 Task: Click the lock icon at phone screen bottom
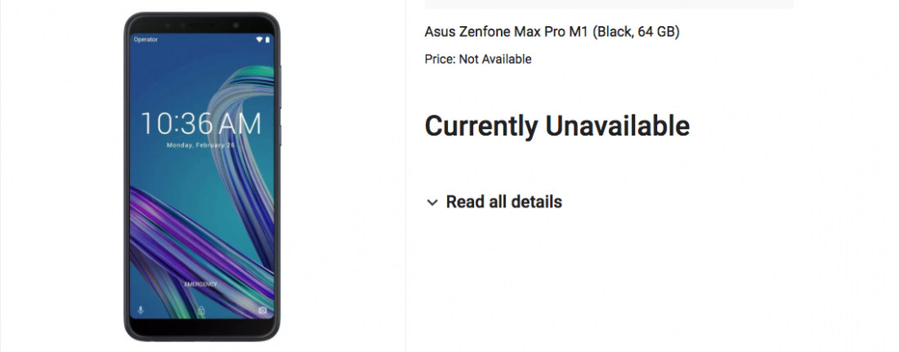point(202,311)
